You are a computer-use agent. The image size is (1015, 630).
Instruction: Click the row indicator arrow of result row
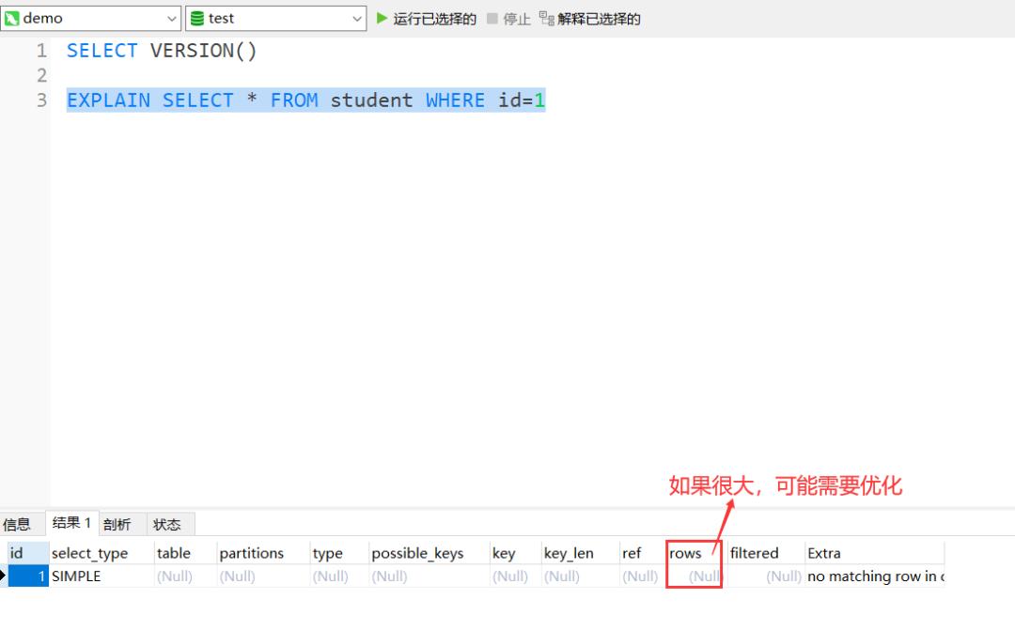coord(3,576)
